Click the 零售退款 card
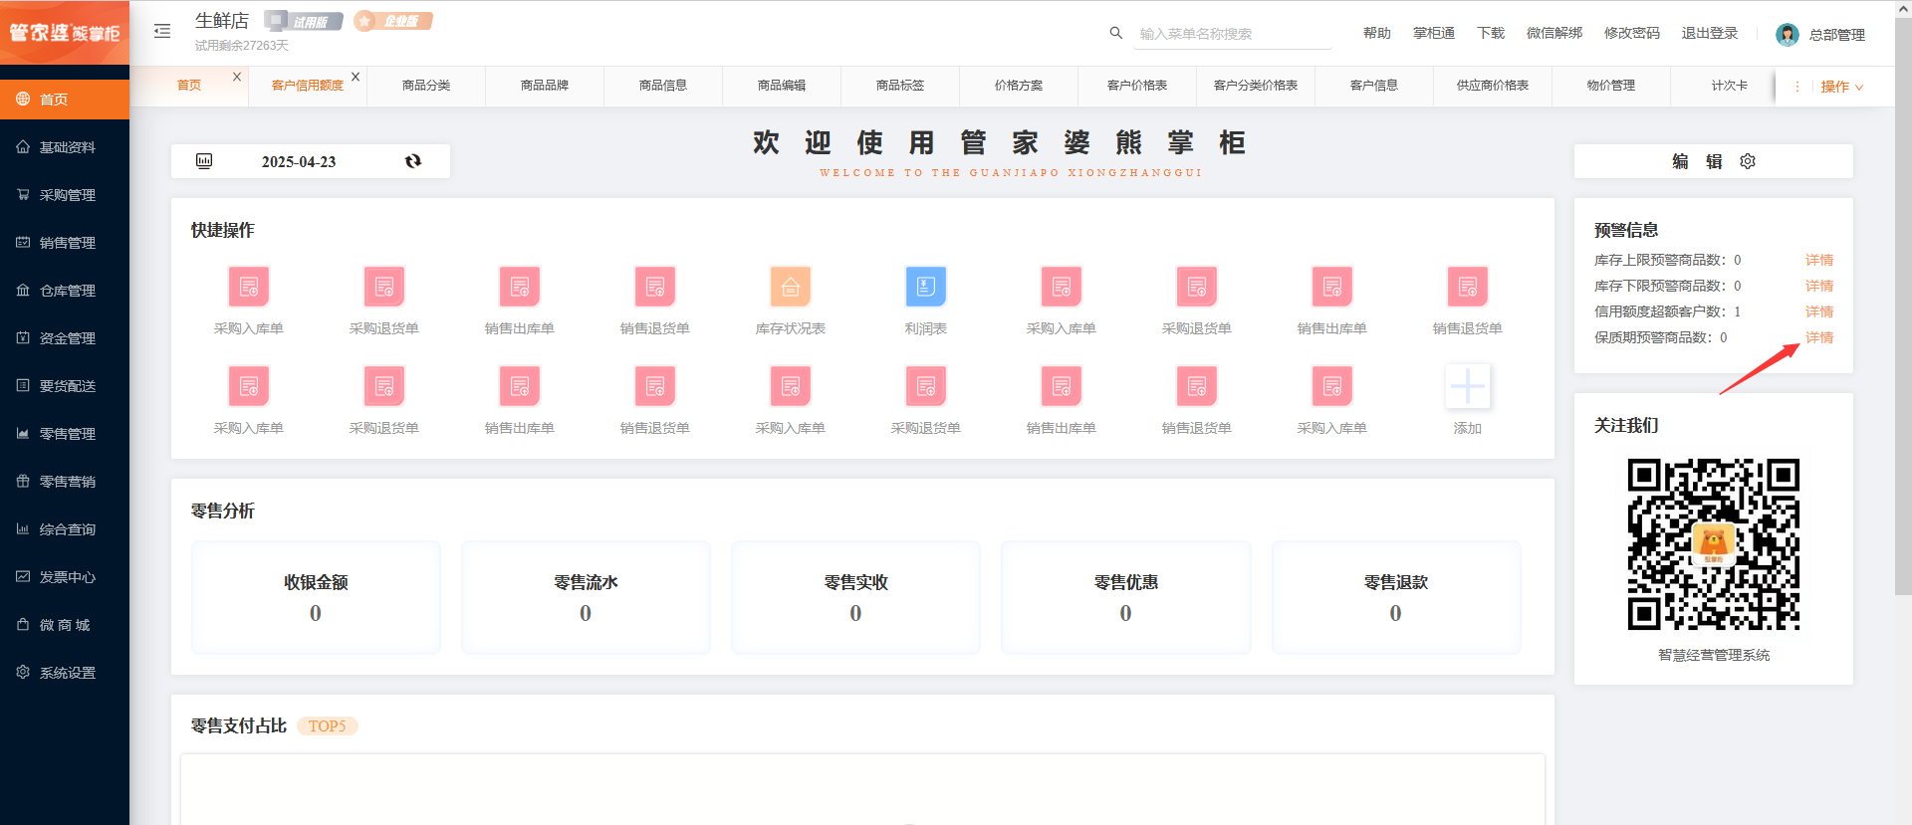Screen dimensions: 1912x825 pyautogui.click(x=1396, y=597)
